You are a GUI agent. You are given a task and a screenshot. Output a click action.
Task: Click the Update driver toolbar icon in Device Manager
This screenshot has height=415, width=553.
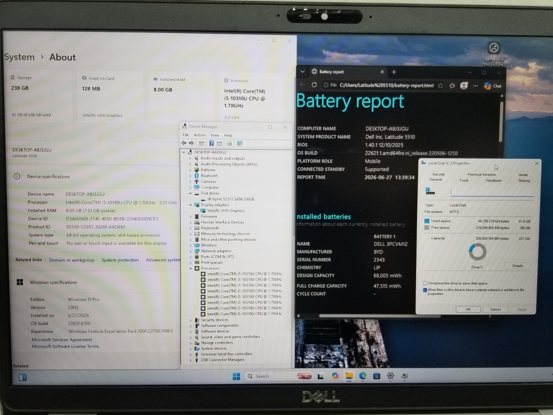click(229, 144)
